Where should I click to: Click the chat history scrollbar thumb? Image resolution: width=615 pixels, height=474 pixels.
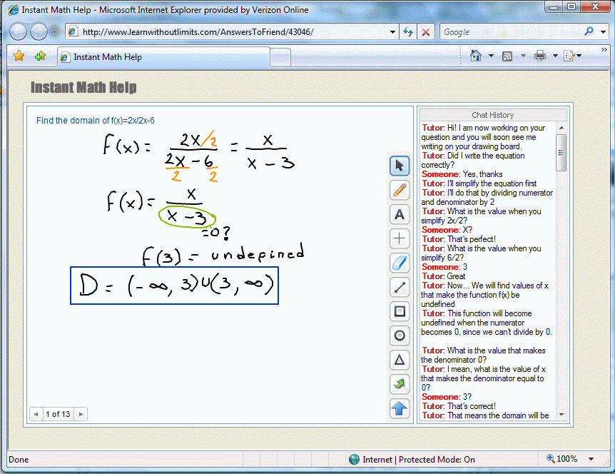pyautogui.click(x=561, y=153)
